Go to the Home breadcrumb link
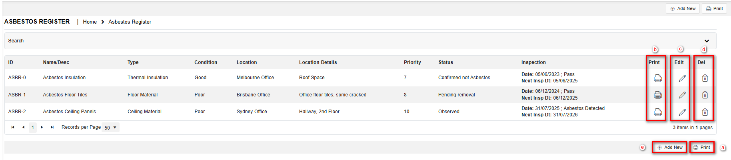731x160 pixels. (90, 22)
